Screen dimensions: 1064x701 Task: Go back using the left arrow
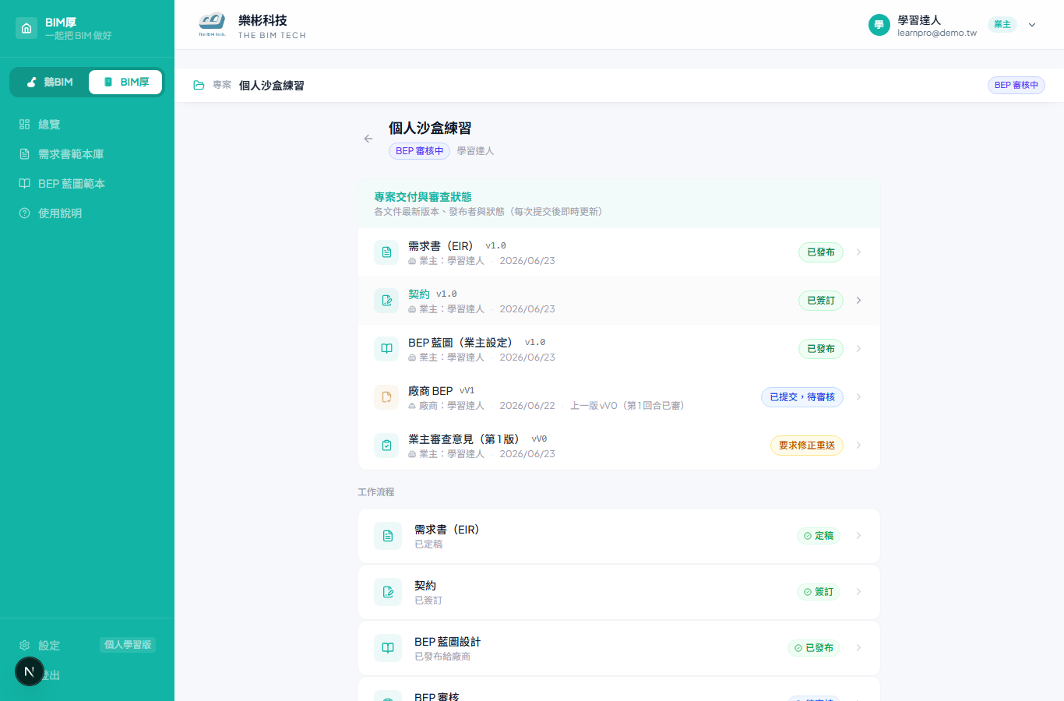pyautogui.click(x=368, y=139)
